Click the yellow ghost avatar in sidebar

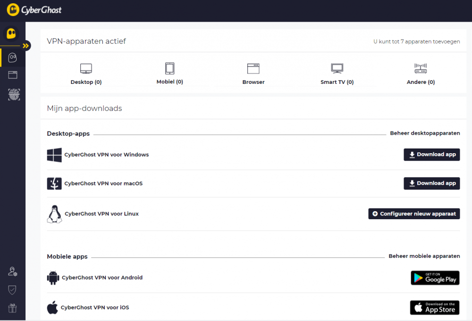tap(11, 33)
